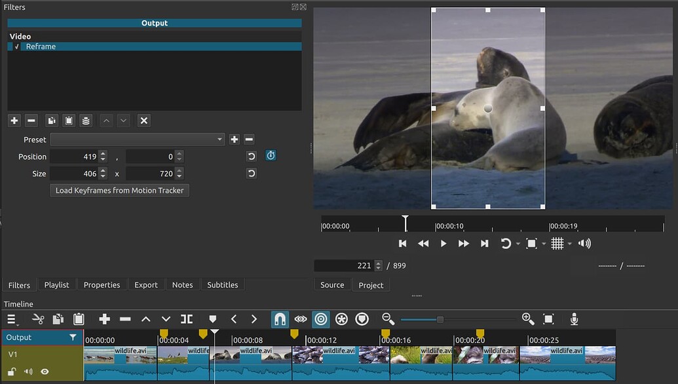Open the timeline hamburger menu
The height and width of the screenshot is (384, 678).
pyautogui.click(x=12, y=319)
